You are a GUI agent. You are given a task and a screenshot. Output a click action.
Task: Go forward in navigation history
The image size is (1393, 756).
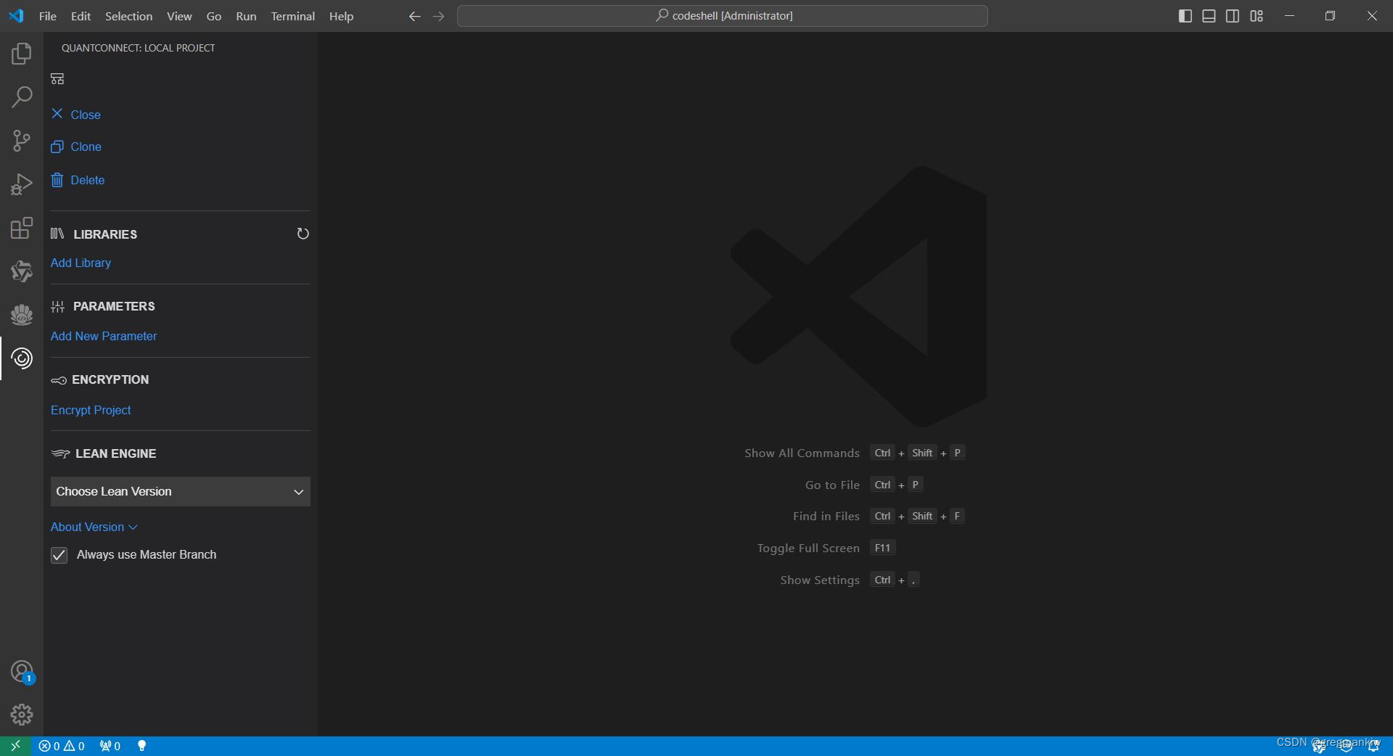[x=438, y=16]
